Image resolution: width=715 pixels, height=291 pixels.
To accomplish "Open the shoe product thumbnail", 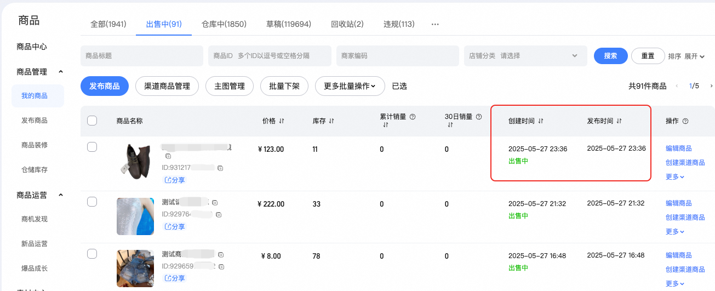I will (135, 161).
